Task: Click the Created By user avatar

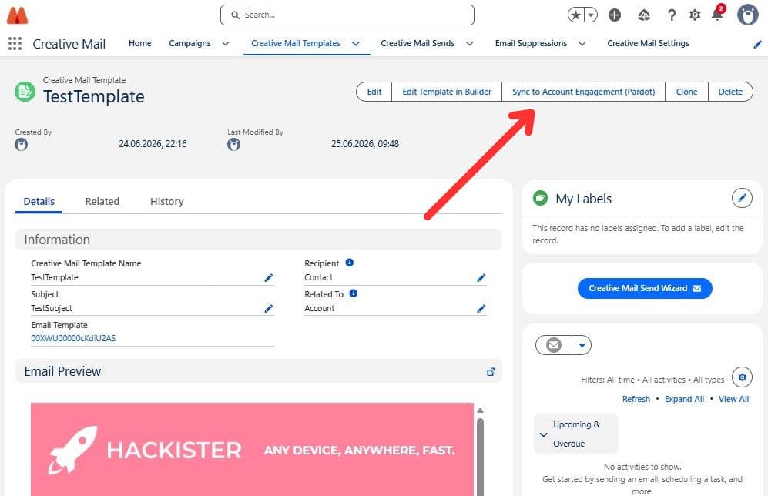Action: click(21, 145)
